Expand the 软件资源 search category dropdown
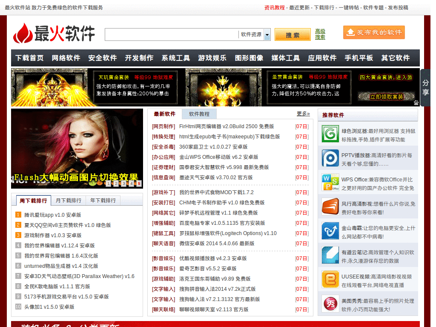 coord(267,35)
